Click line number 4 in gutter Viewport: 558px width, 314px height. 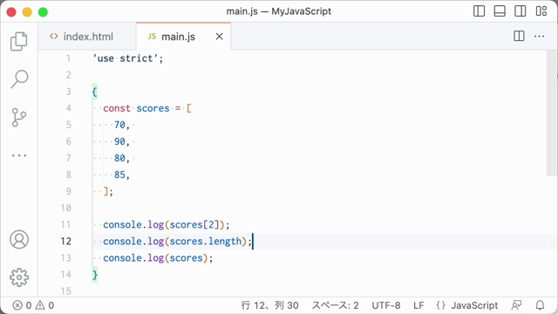[x=68, y=108]
